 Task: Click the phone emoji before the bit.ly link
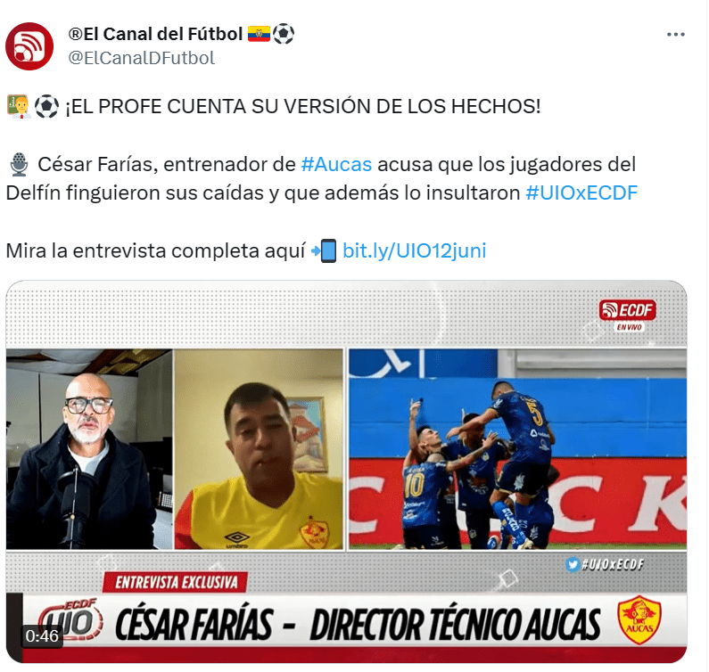pyautogui.click(x=325, y=250)
